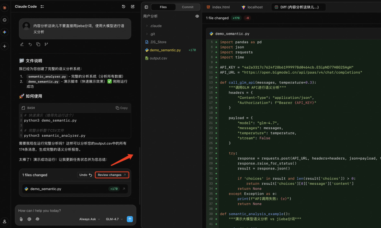Click the 'def call_glm_api' line in diff
Viewport: 381px width, 228px height.
(x=268, y=82)
